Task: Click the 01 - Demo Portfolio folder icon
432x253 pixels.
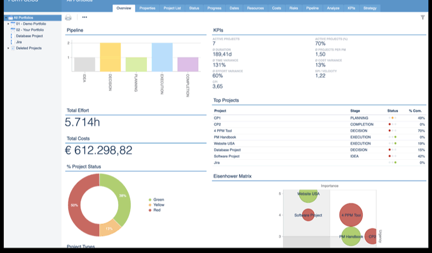Action: tap(12, 24)
